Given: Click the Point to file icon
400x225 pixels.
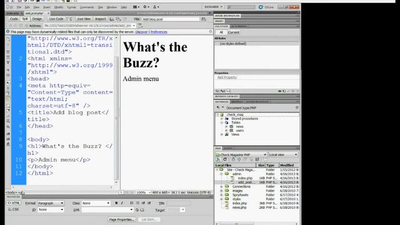Looking at the screenshot, I should 137,210.
